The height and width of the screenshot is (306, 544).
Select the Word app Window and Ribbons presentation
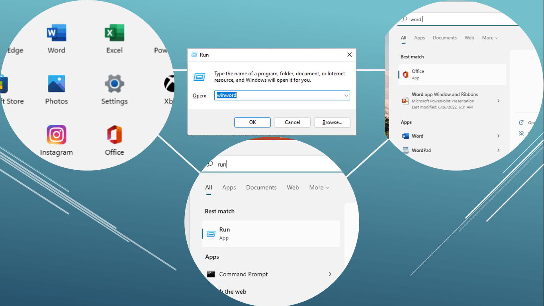pyautogui.click(x=444, y=101)
